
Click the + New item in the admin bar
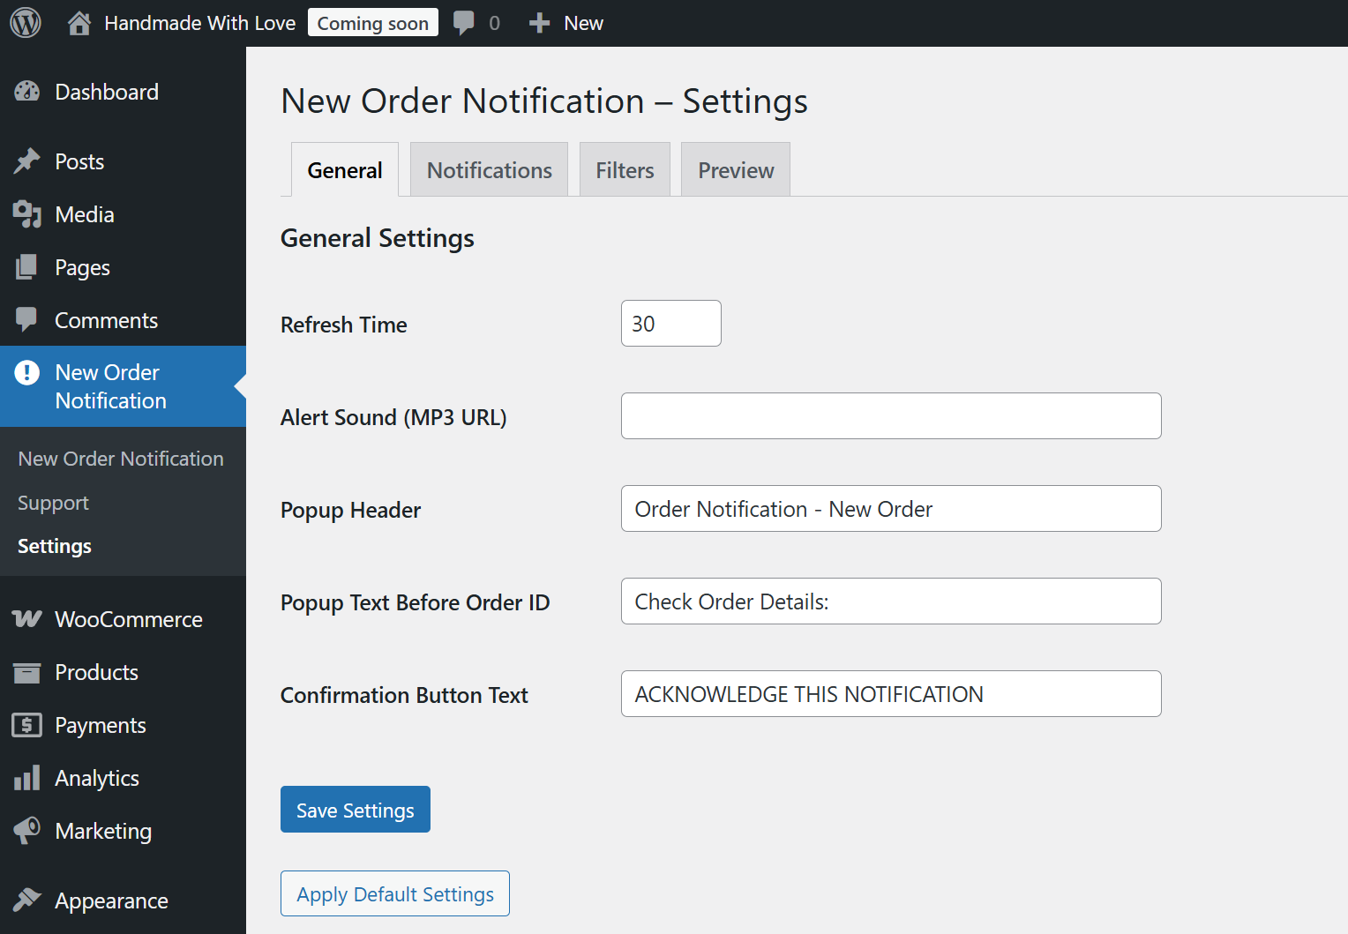565,22
